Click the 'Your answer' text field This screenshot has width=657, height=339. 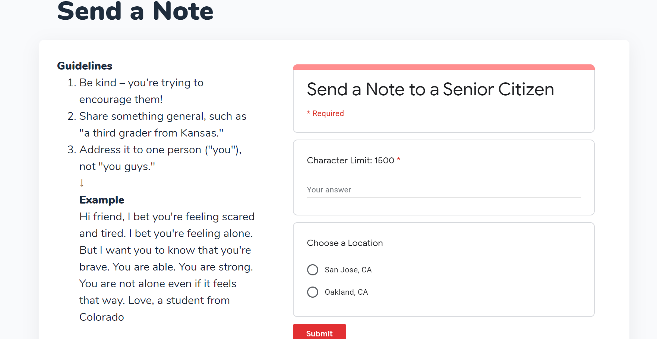(443, 190)
